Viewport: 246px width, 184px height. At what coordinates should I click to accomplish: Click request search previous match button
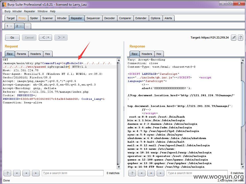(x=17, y=173)
